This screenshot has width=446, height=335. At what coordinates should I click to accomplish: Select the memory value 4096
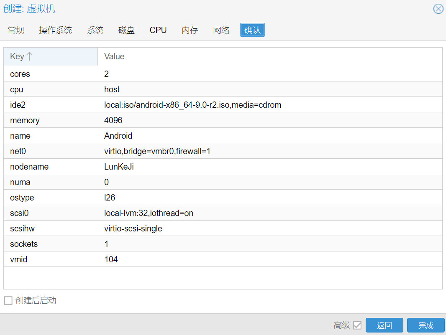tap(113, 120)
